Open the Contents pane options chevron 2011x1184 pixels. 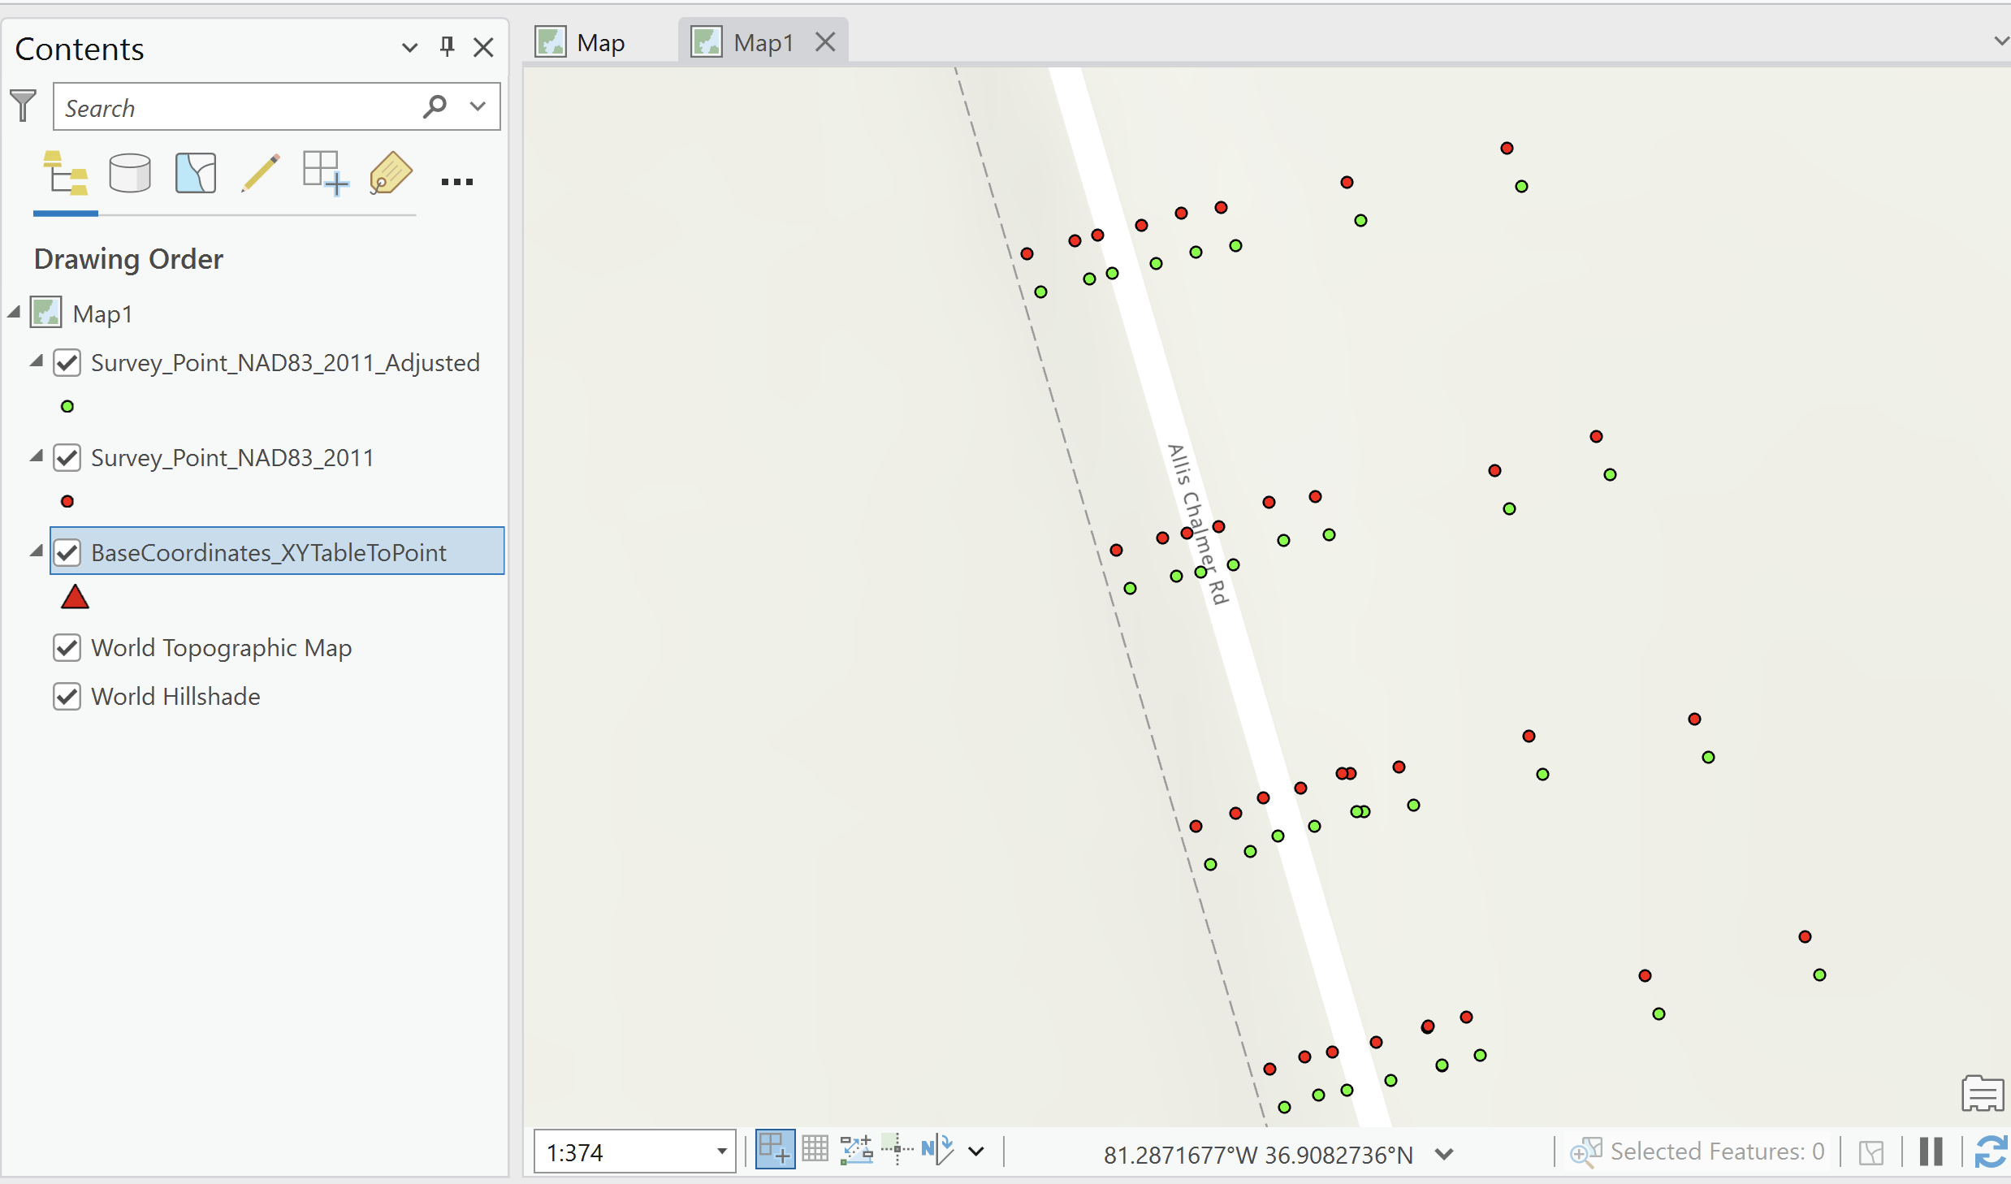tap(410, 48)
